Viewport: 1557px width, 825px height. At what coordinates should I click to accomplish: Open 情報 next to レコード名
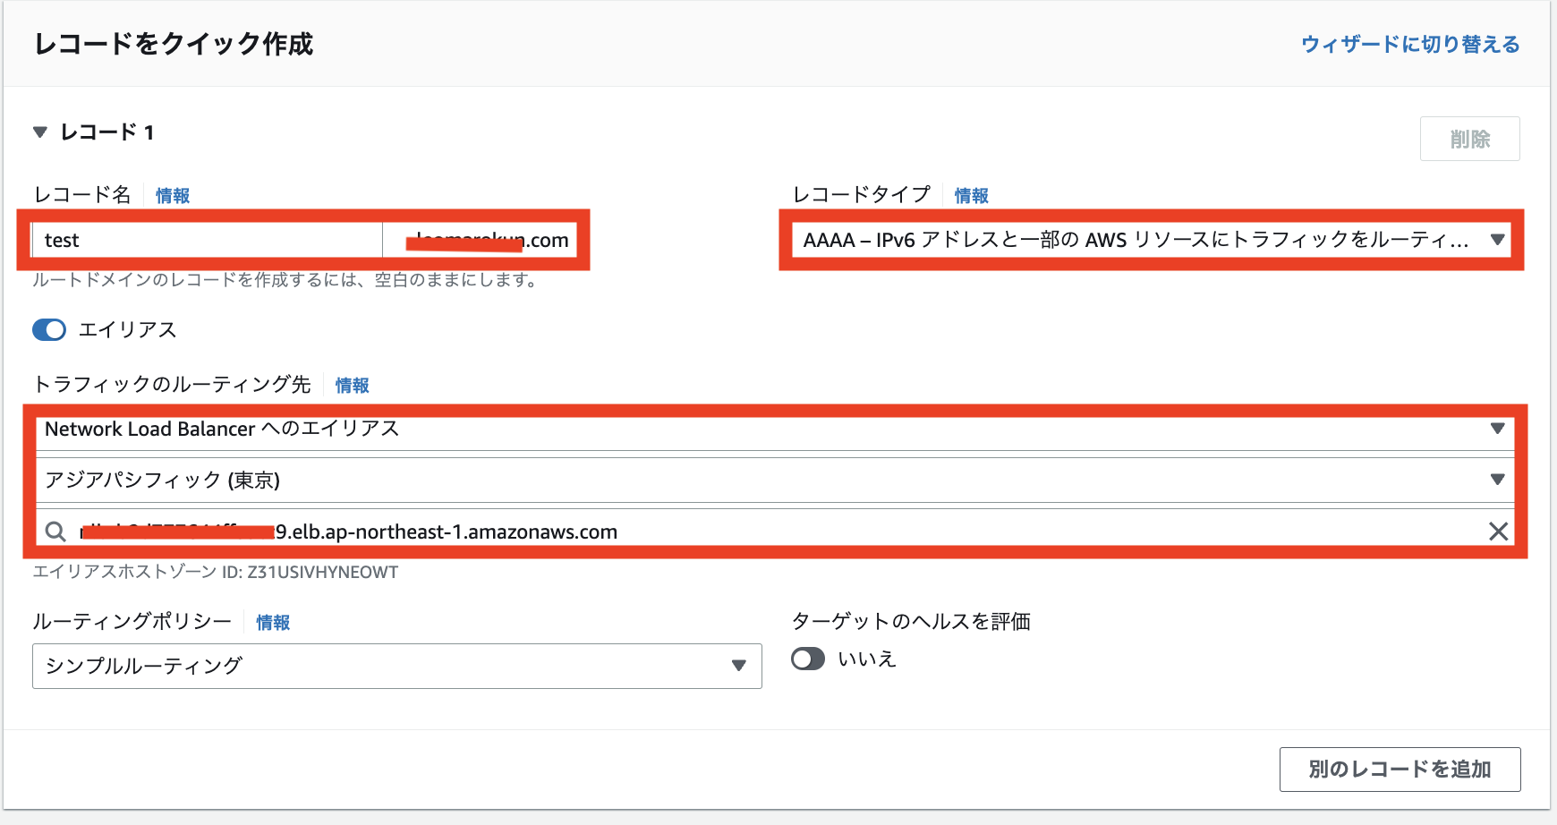click(x=171, y=195)
